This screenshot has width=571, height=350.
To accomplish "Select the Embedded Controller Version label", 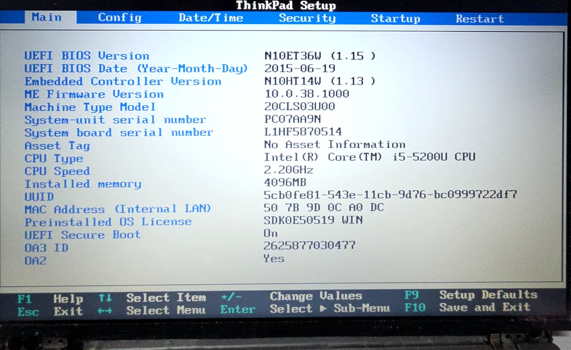I will tap(123, 81).
